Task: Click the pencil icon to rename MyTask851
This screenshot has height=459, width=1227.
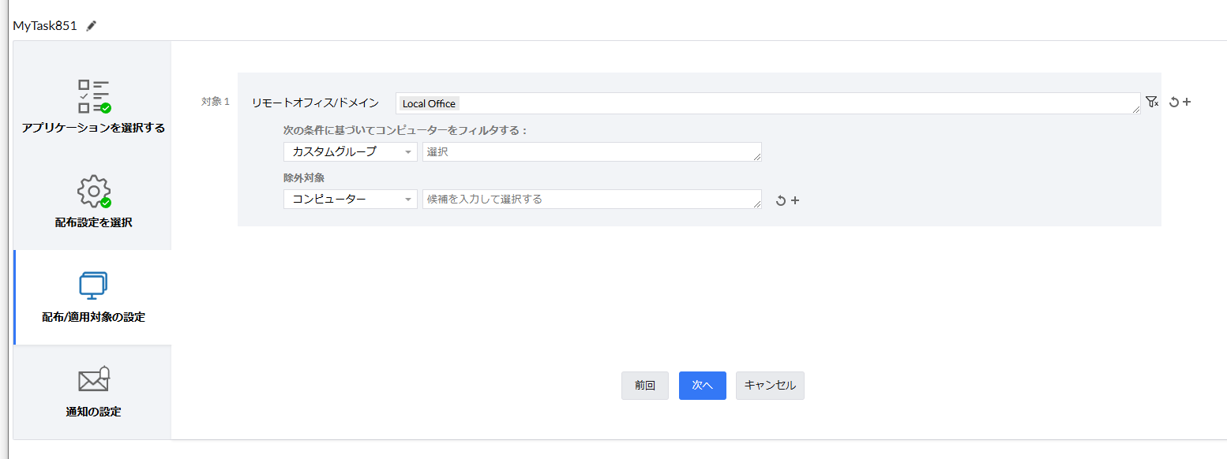Action: pos(92,25)
